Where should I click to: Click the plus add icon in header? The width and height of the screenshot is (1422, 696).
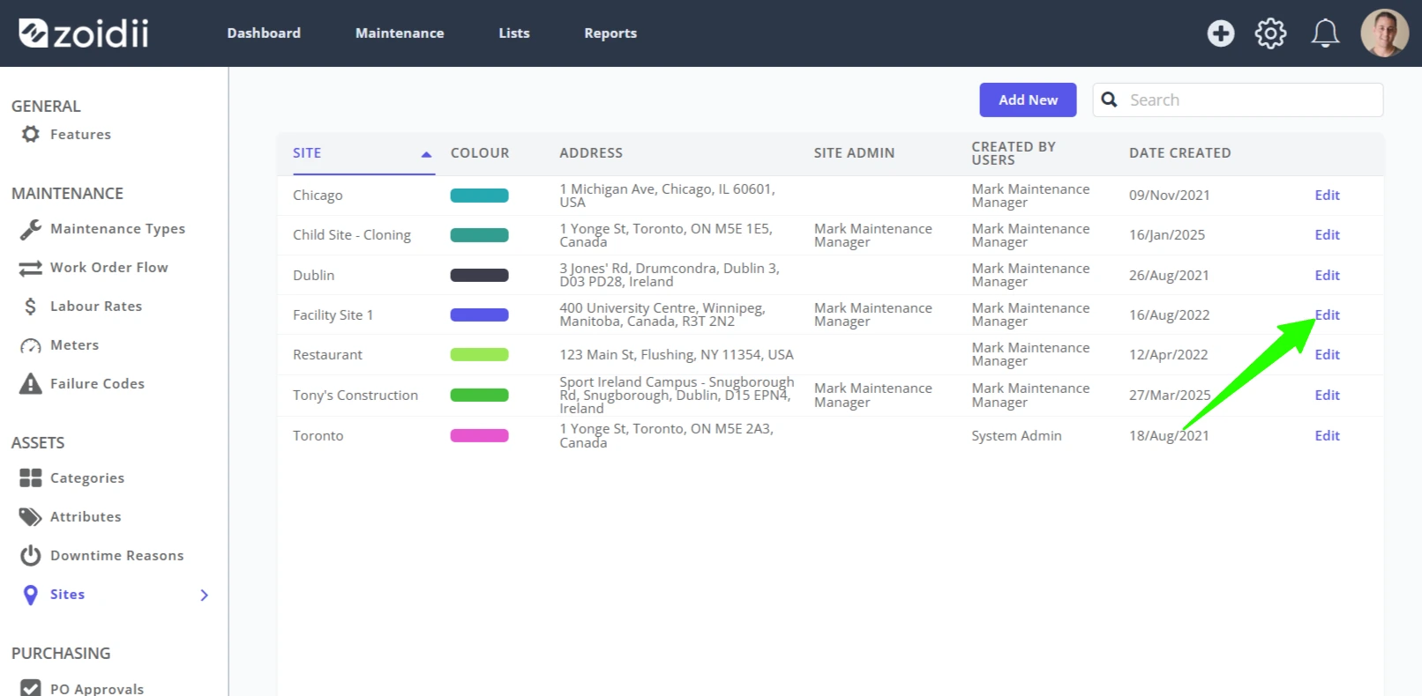pyautogui.click(x=1221, y=33)
